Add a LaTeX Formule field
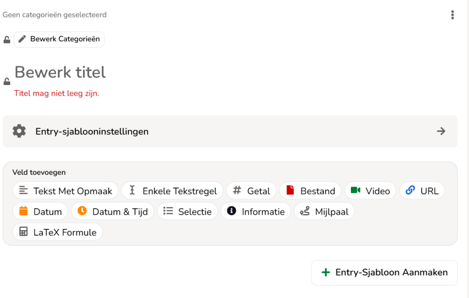 click(x=58, y=232)
